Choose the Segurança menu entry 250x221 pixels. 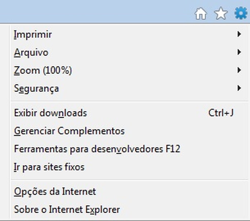tap(37, 88)
